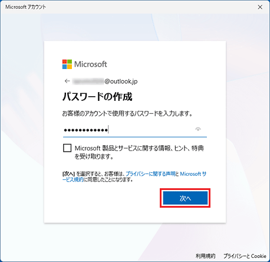Screen dimensions: 270x262
Task: Open the プライバシーに関する声明 link
Action: click(150, 174)
